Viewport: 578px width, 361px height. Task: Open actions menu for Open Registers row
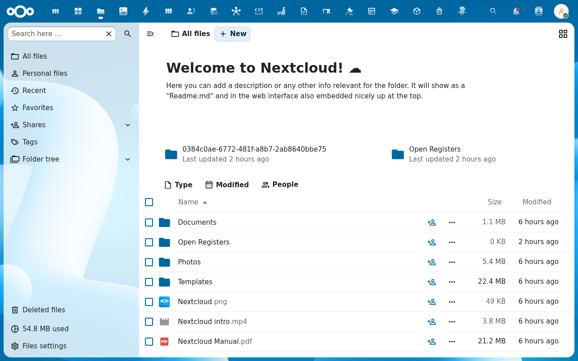click(452, 242)
